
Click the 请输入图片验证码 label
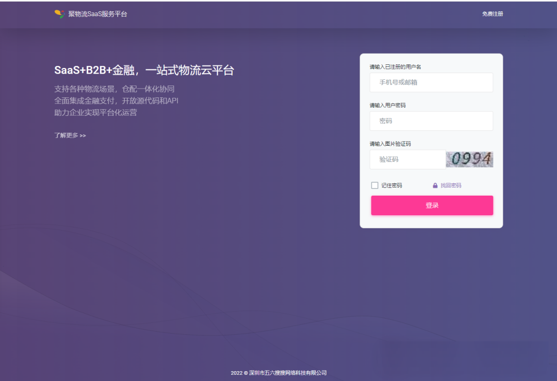[x=390, y=144]
